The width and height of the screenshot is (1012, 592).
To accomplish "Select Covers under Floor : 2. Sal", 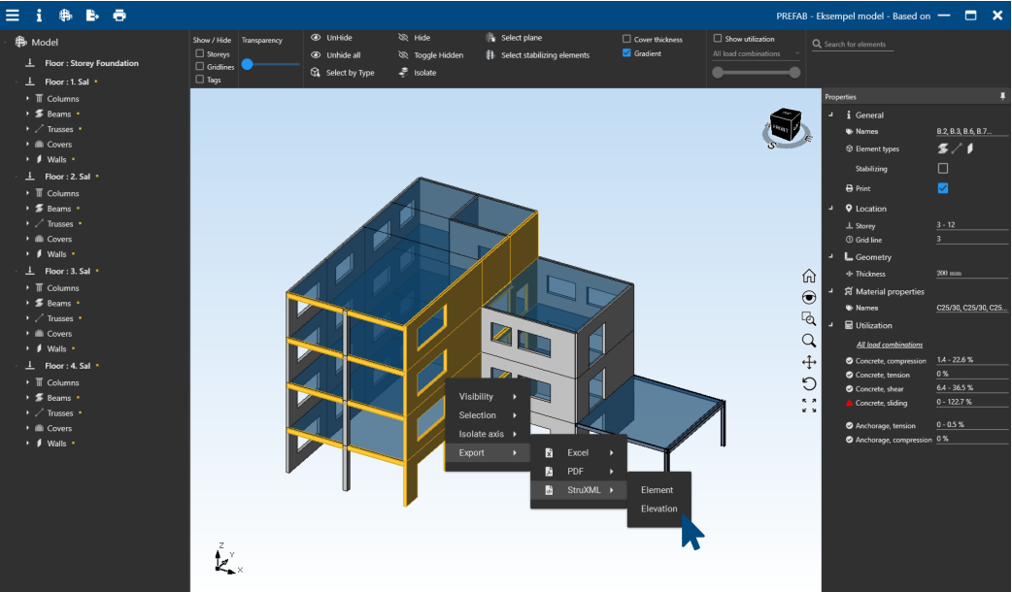I will (x=59, y=239).
